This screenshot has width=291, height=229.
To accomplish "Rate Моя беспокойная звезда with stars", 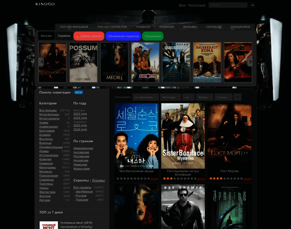I will click(133, 179).
